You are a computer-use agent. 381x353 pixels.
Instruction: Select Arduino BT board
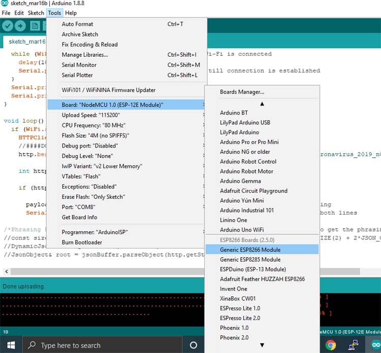pyautogui.click(x=262, y=113)
